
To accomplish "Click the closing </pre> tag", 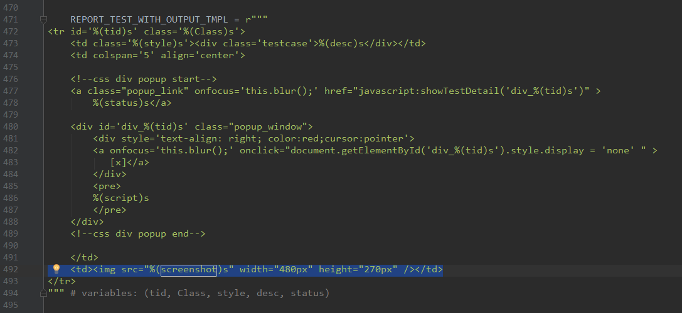I will (110, 210).
